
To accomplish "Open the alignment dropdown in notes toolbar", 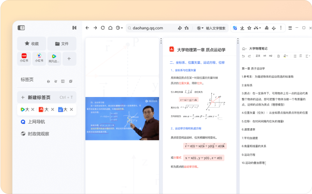I will 308,56.
